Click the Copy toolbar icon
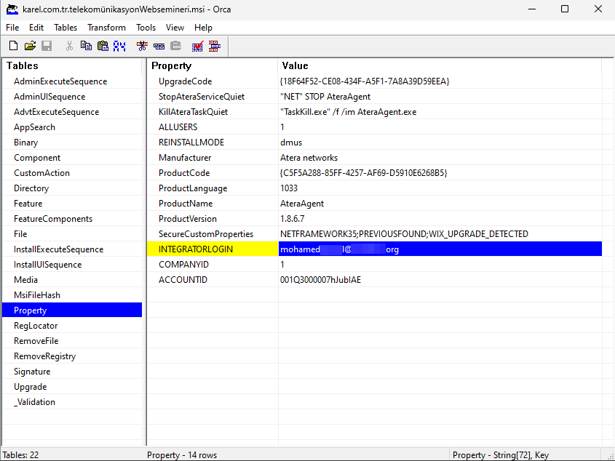 (x=86, y=46)
